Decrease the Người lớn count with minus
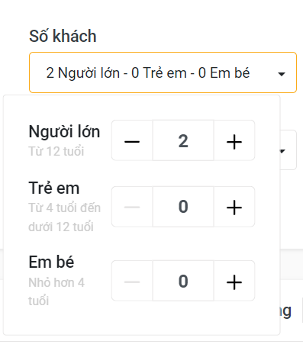Image resolution: width=303 pixels, height=354 pixels. (132, 140)
